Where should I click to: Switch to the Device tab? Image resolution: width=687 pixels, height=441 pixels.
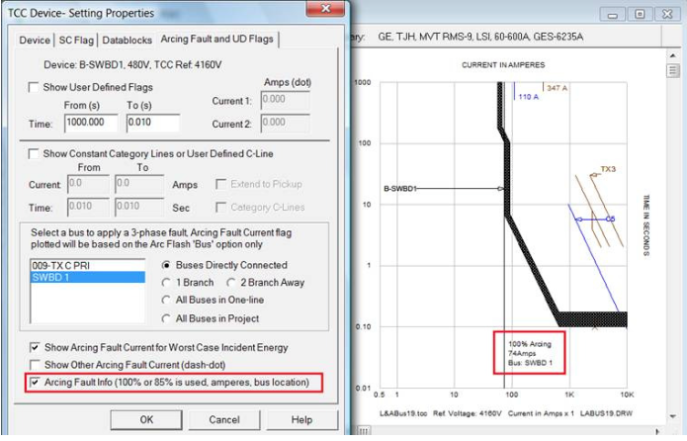tap(35, 41)
